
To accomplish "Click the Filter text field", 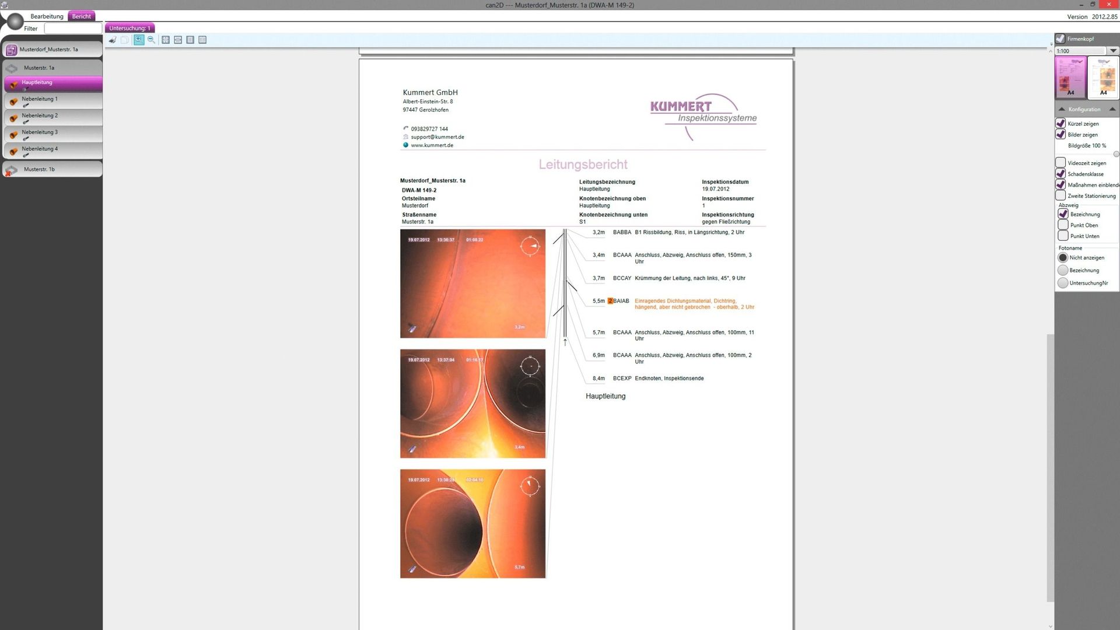I will (x=72, y=29).
